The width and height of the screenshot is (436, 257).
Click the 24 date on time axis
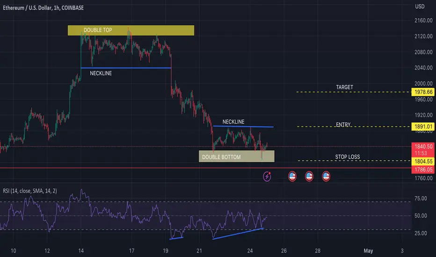(250, 251)
